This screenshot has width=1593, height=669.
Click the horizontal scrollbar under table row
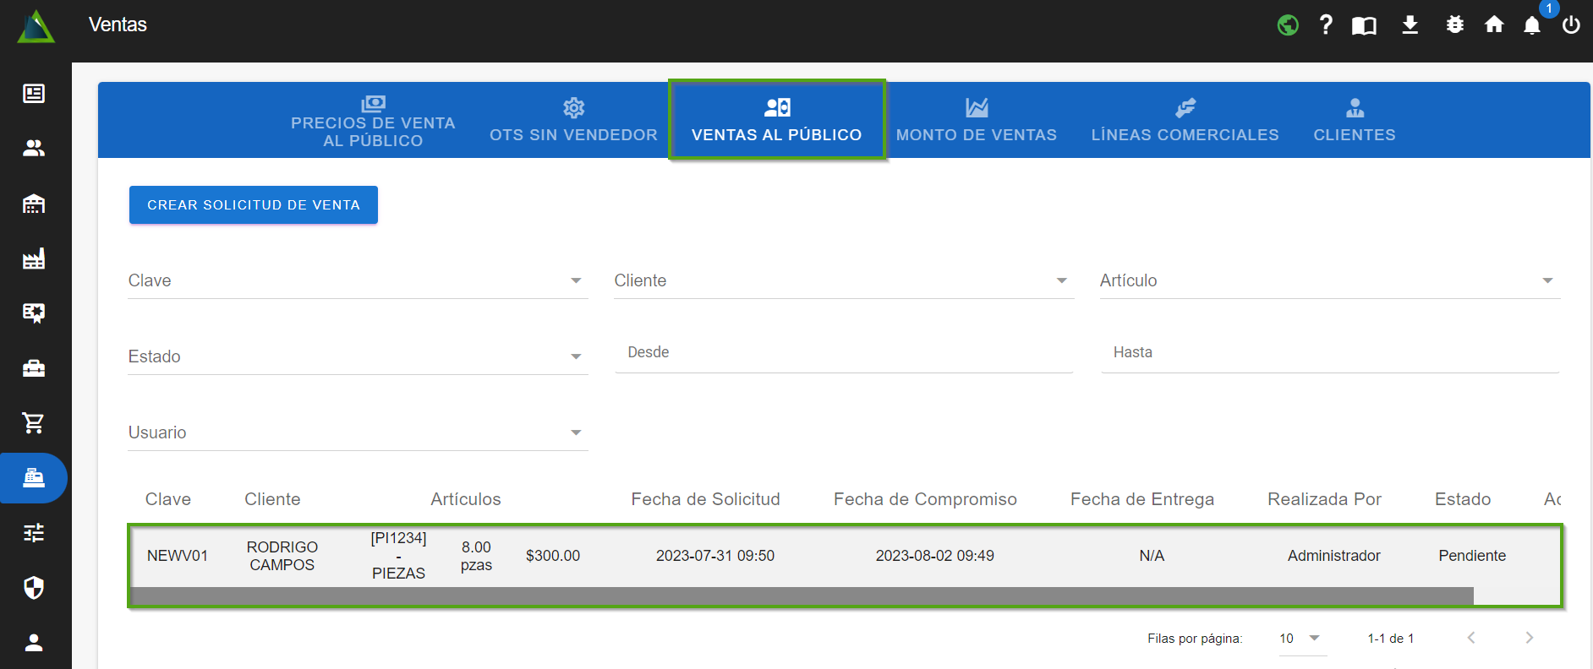[x=802, y=596]
